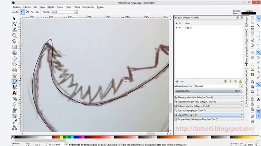Image resolution: width=261 pixels, height=146 pixels.
Task: Select the Connector tool
Action: tap(14, 127)
